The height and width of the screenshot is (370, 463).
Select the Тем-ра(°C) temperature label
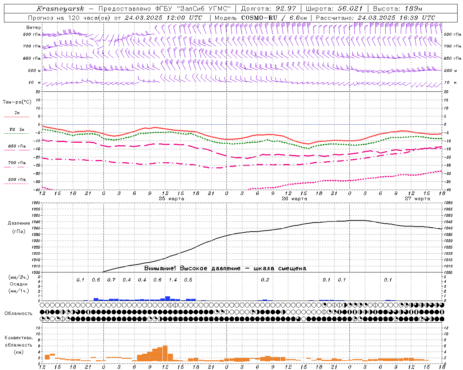[17, 102]
